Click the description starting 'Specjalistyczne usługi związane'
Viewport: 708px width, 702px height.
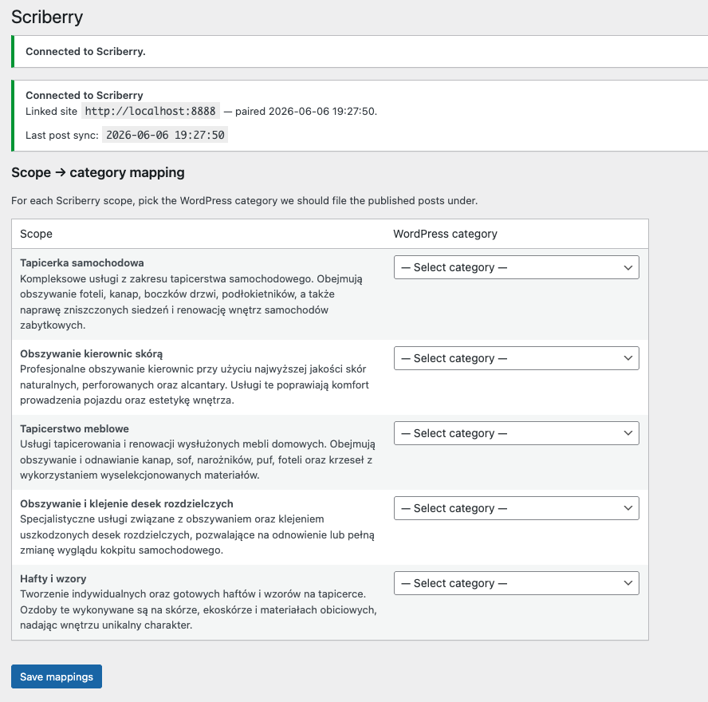[197, 534]
